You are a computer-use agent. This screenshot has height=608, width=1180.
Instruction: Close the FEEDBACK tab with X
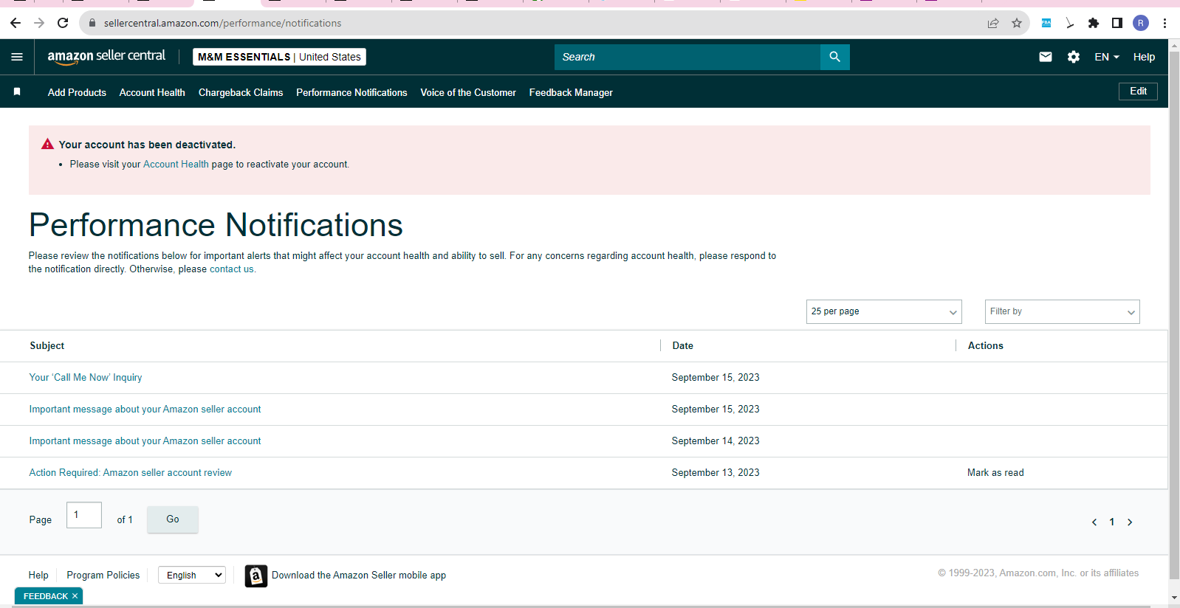tap(75, 596)
